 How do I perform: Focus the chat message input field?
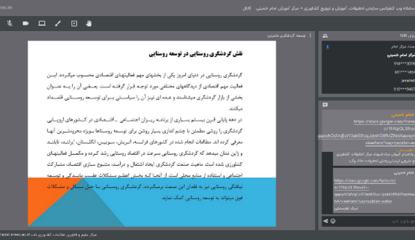tap(376, 221)
